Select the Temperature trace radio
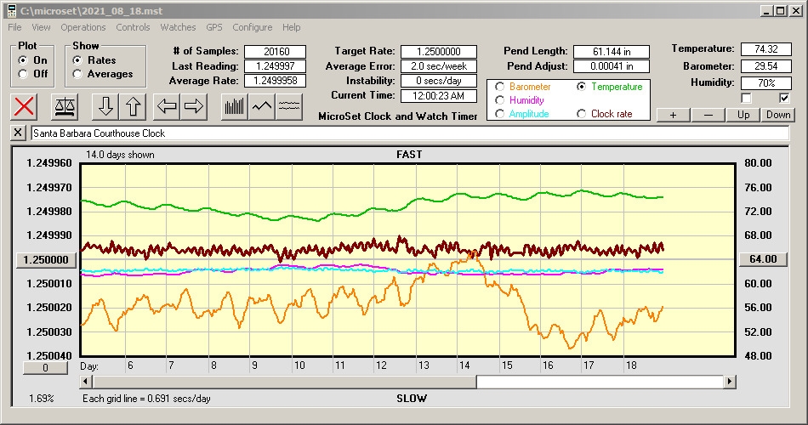The width and height of the screenshot is (808, 425). (581, 87)
